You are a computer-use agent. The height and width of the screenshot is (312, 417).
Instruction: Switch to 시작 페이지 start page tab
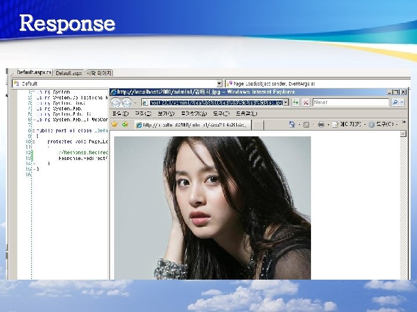click(99, 73)
